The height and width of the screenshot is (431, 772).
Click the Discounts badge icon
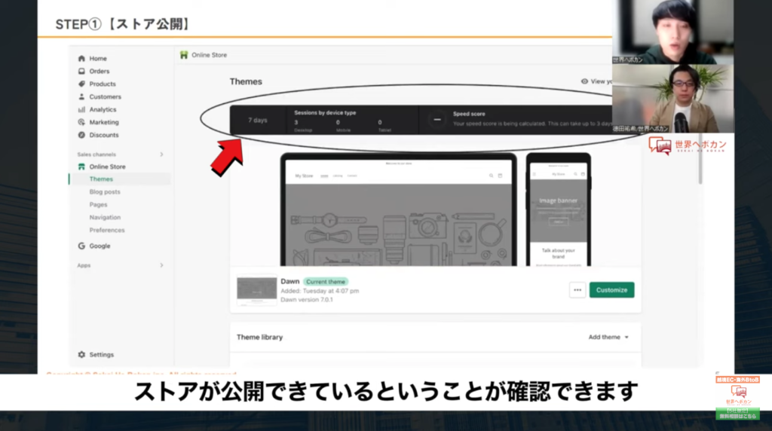pyautogui.click(x=81, y=135)
